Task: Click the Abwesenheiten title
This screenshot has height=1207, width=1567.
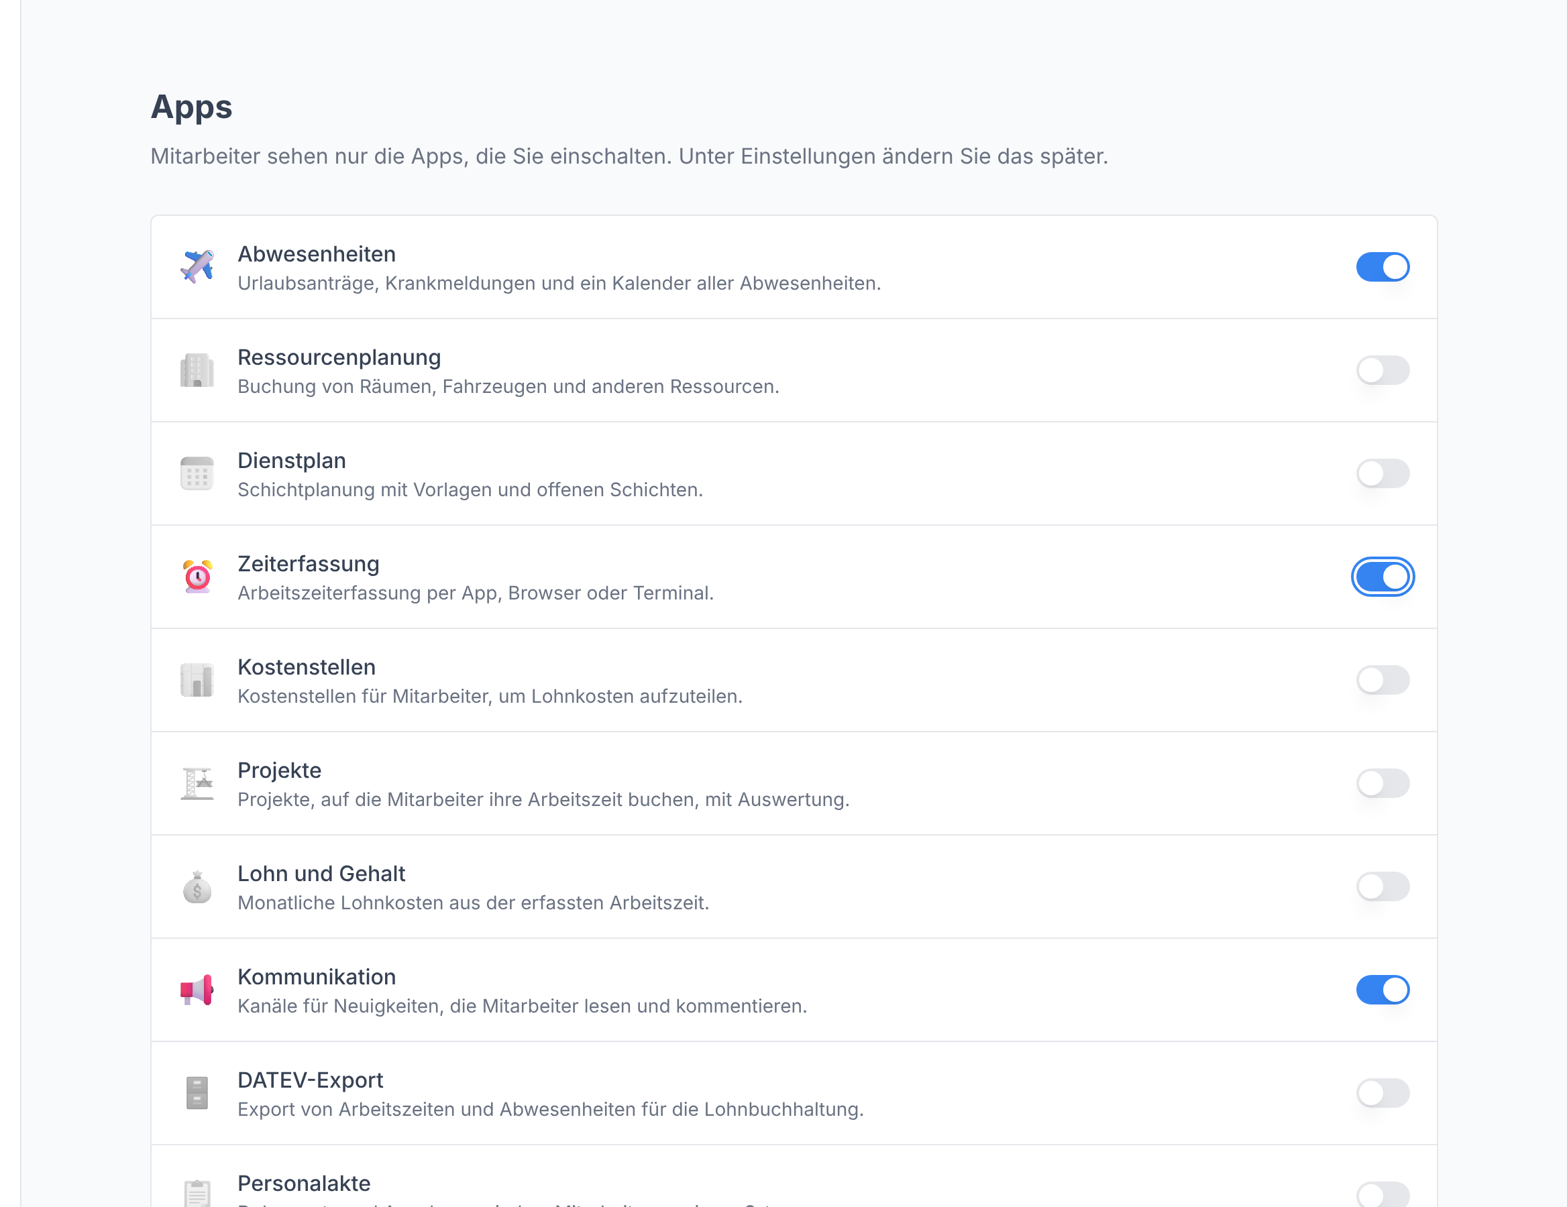Action: [317, 254]
